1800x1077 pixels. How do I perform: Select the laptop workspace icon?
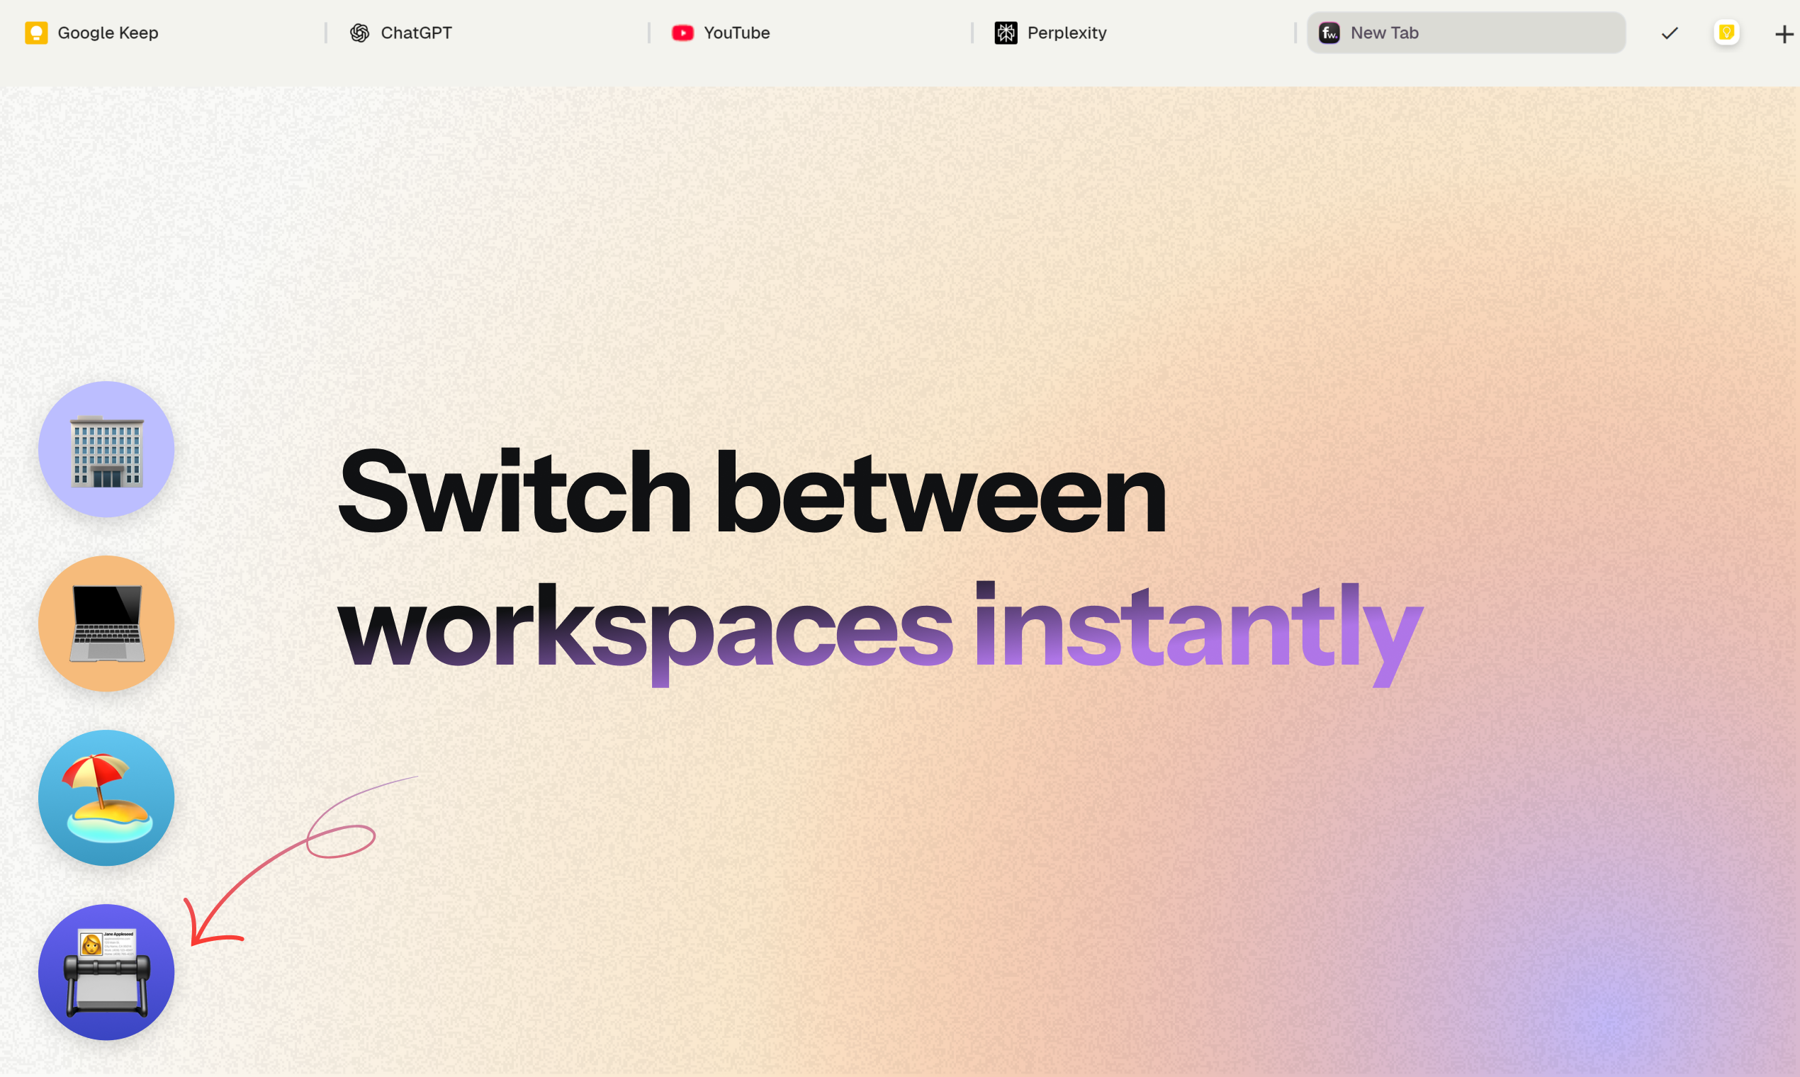pyautogui.click(x=106, y=624)
